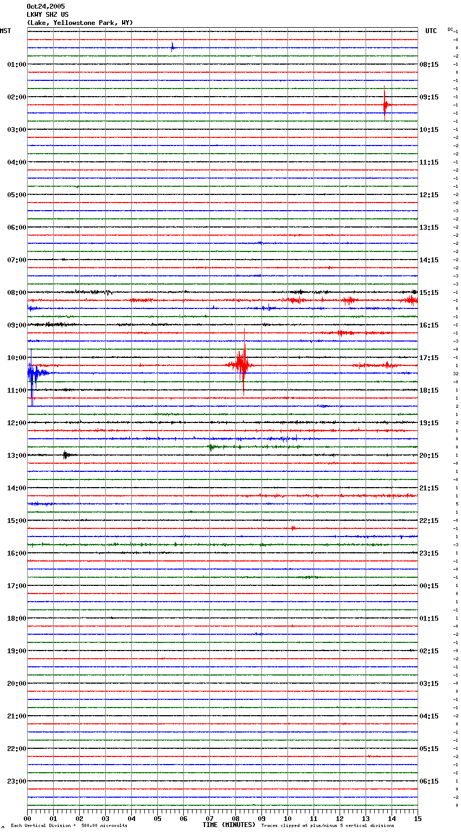The image size is (461, 833).
Task: Click the 00 minute axis tick label
Action: tap(27, 818)
